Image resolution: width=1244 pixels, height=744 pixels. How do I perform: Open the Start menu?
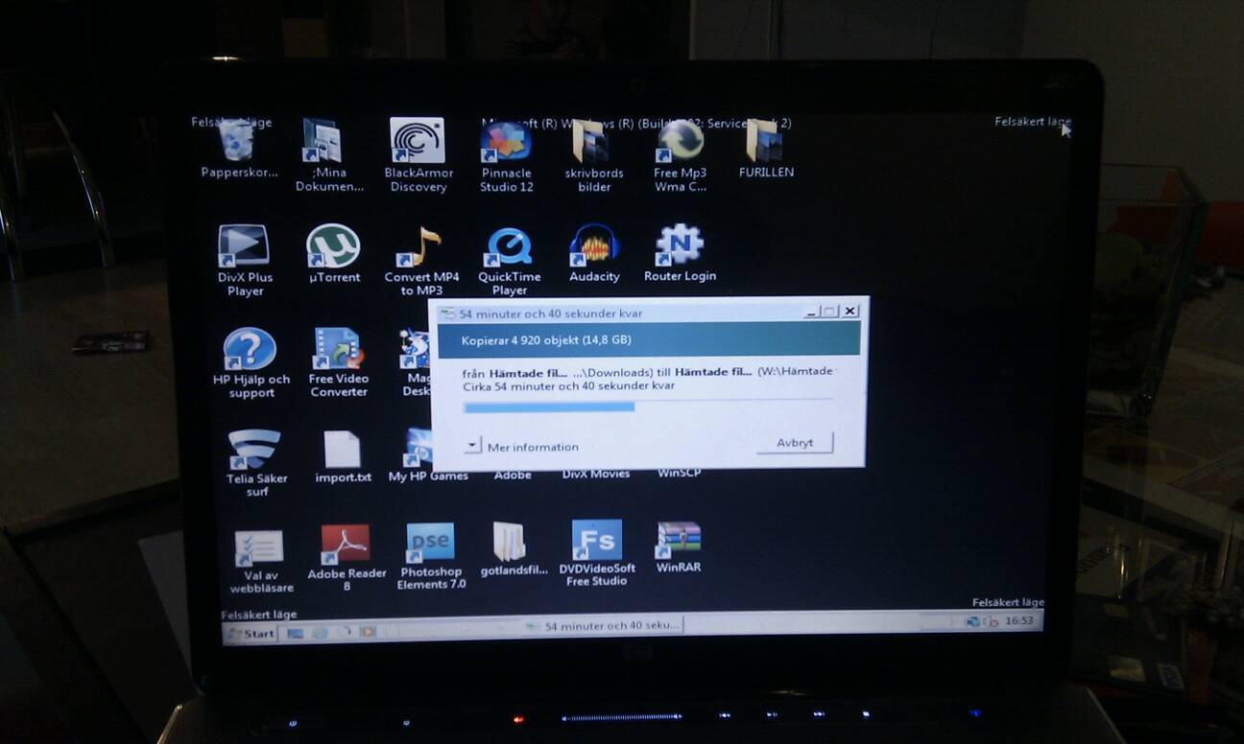tap(251, 634)
